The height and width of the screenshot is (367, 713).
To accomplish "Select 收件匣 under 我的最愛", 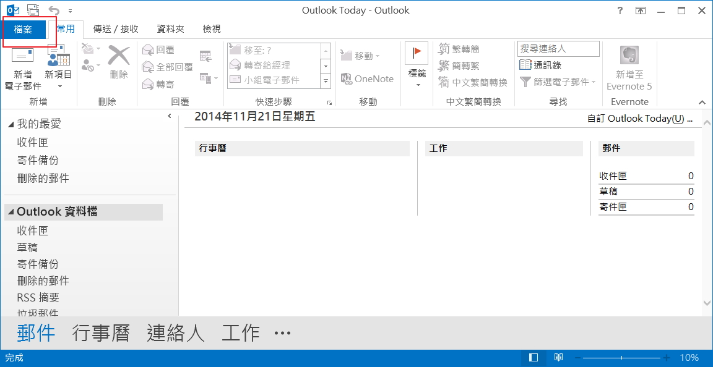I will [x=33, y=142].
